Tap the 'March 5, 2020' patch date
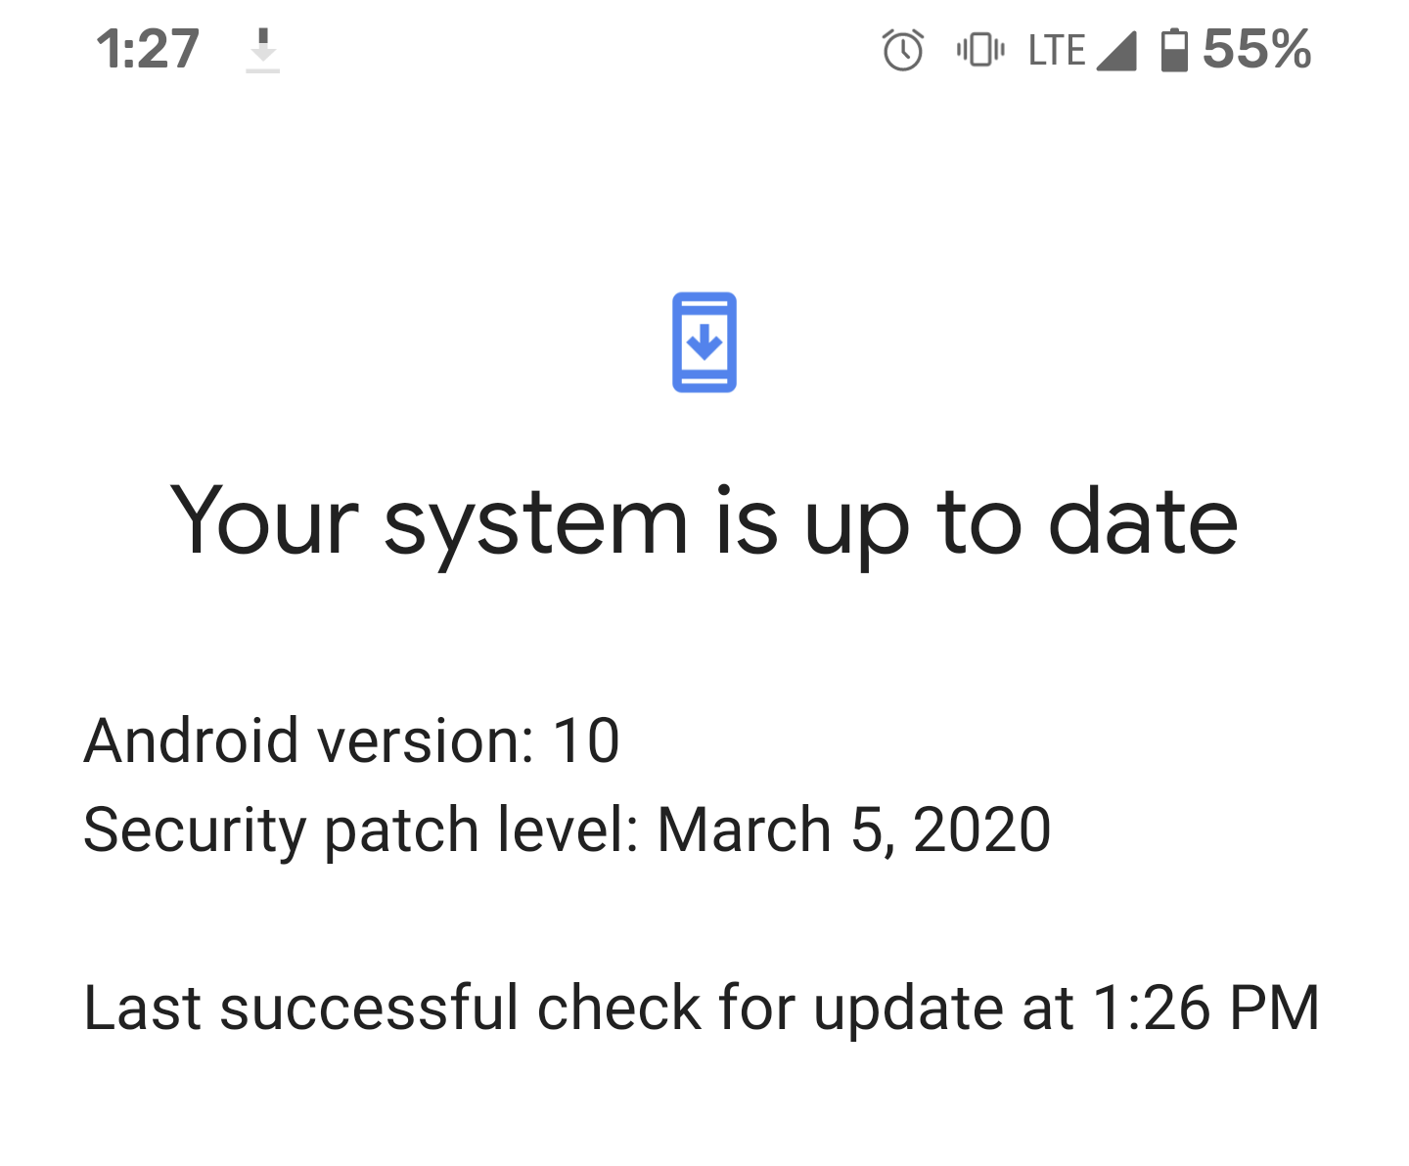 pyautogui.click(x=854, y=830)
